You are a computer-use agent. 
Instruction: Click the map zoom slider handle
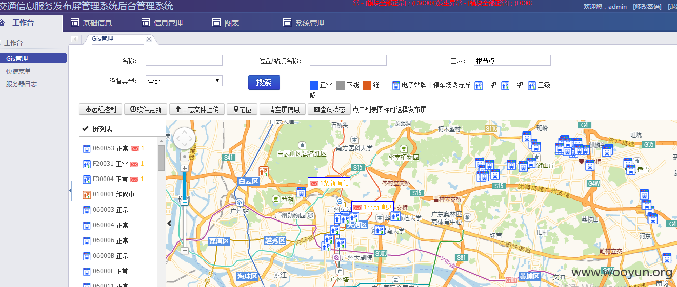(x=185, y=202)
